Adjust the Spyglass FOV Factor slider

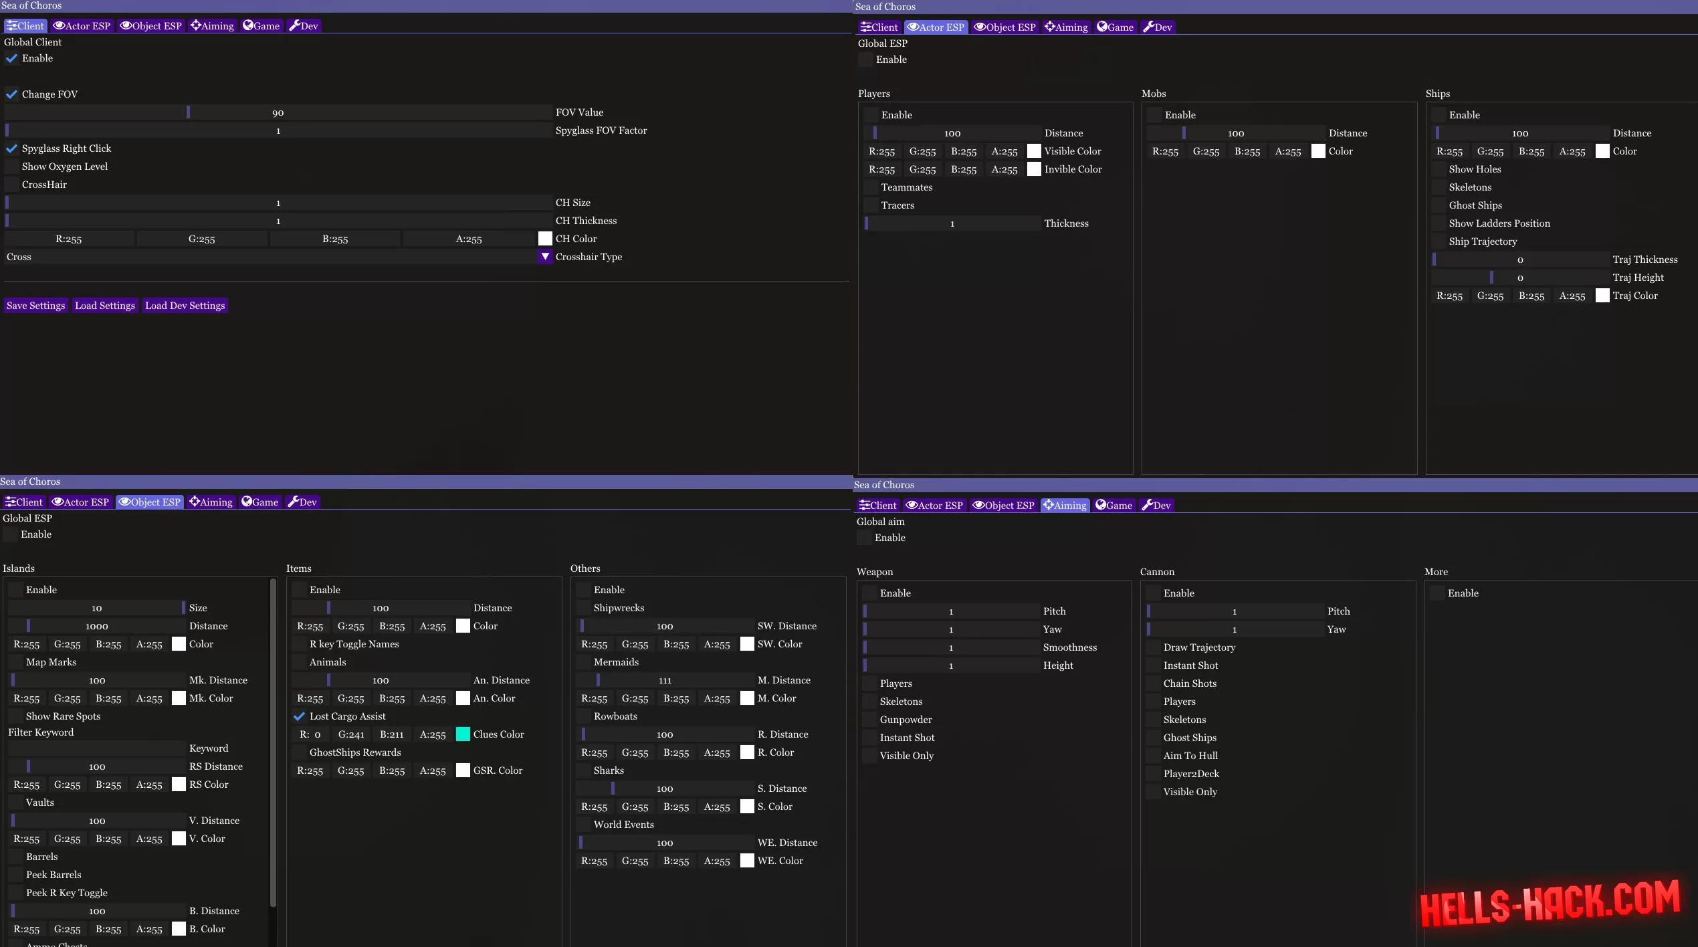point(278,130)
